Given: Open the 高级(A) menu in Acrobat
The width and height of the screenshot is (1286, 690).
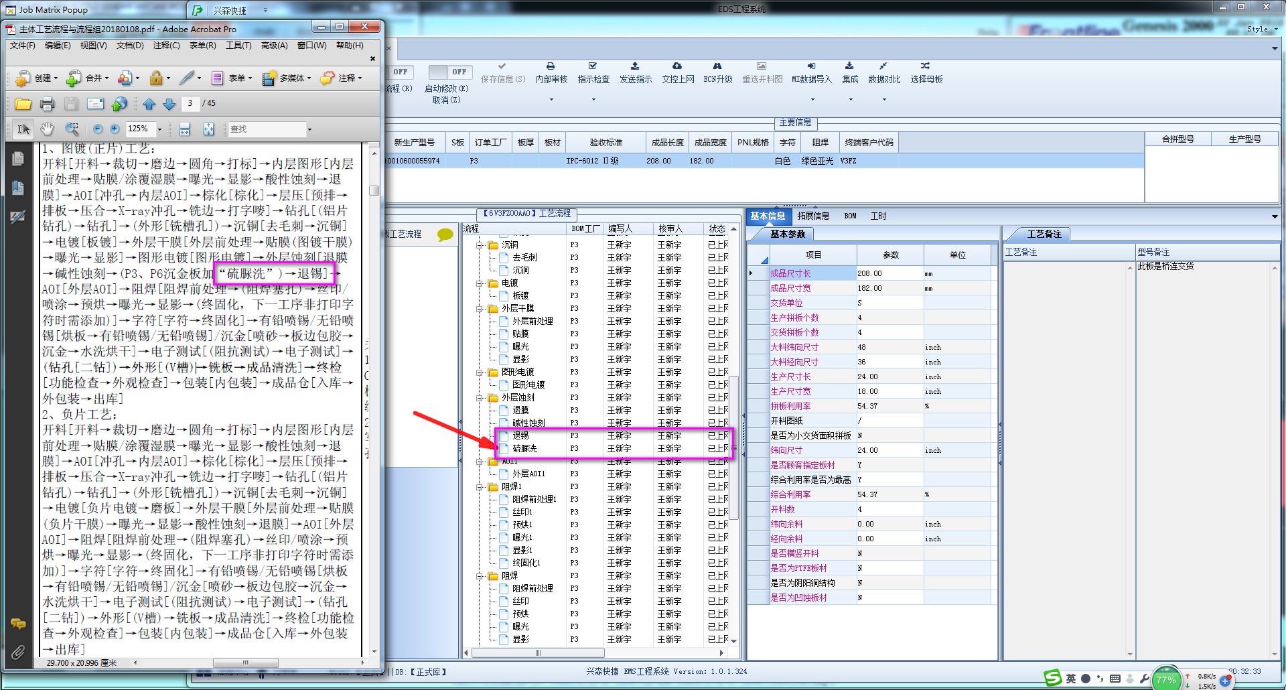Looking at the screenshot, I should (274, 46).
